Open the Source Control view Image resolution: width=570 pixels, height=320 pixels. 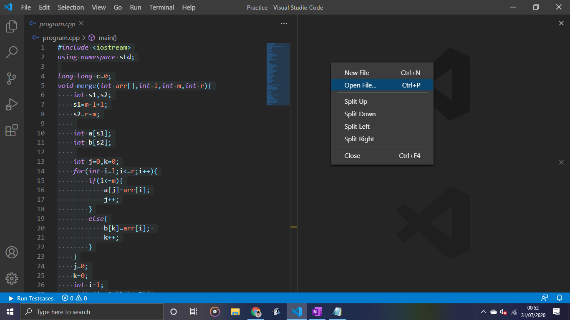click(x=12, y=78)
